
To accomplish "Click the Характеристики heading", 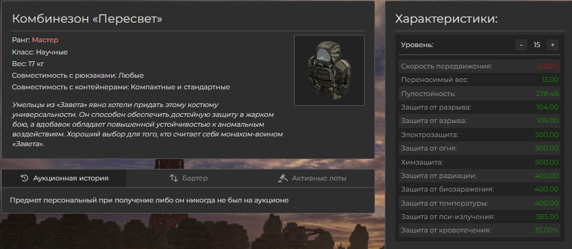I will click(447, 19).
